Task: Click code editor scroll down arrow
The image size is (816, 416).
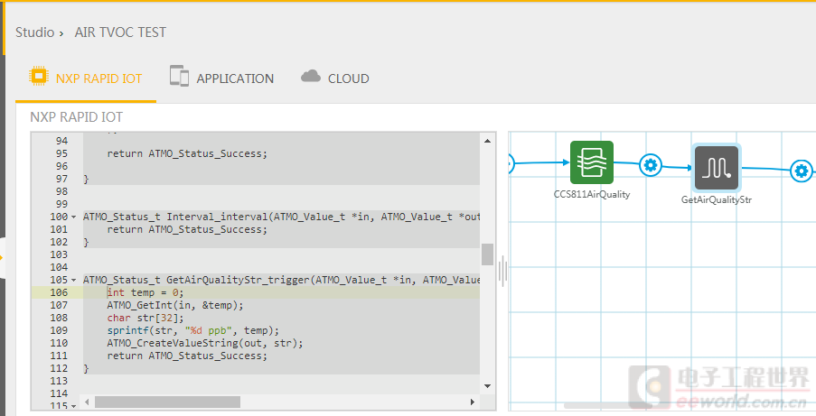Action: [x=488, y=386]
